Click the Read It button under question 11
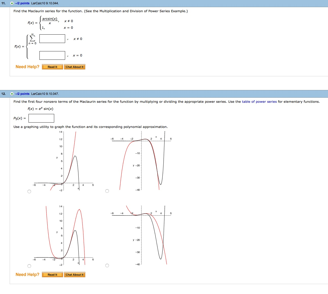Screen dimensions: 328x294 tap(52, 67)
